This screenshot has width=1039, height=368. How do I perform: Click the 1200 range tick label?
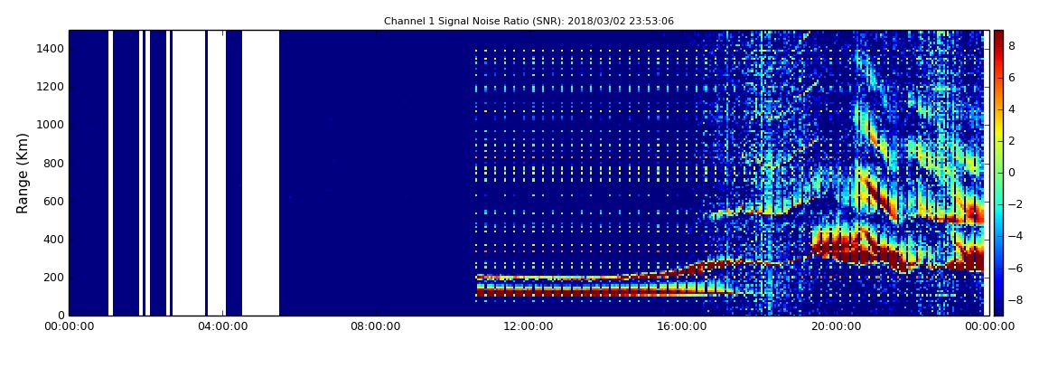(51, 87)
